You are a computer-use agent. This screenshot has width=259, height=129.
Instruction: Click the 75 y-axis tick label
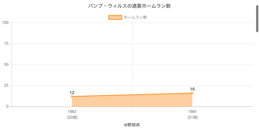[6, 44]
